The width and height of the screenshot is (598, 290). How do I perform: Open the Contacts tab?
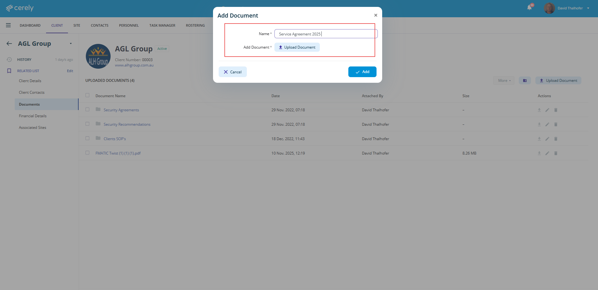coord(100,25)
